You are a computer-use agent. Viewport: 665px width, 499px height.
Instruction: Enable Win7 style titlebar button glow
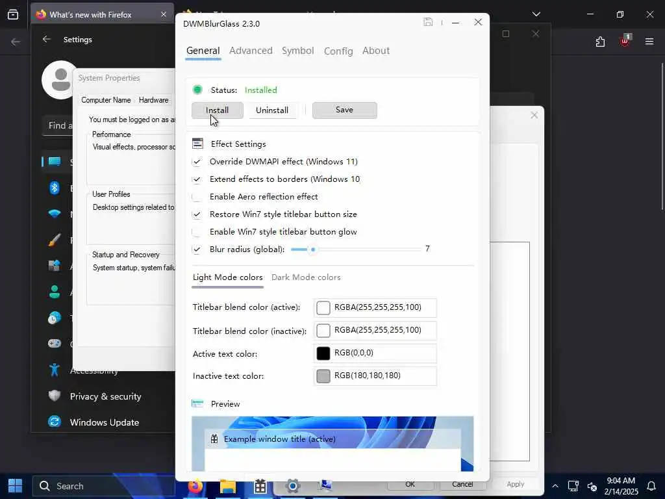pos(197,232)
